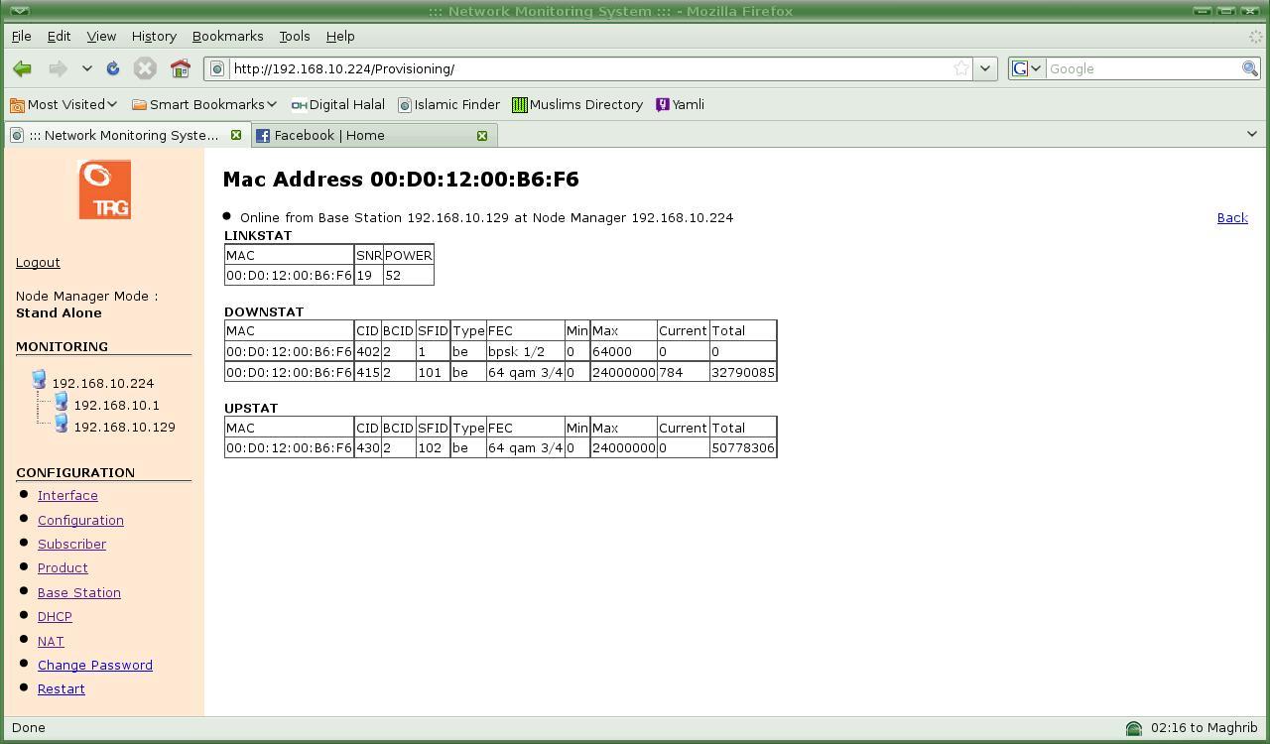Screen dimensions: 1270x744
Task: Open the Tools menu
Action: [x=294, y=36]
